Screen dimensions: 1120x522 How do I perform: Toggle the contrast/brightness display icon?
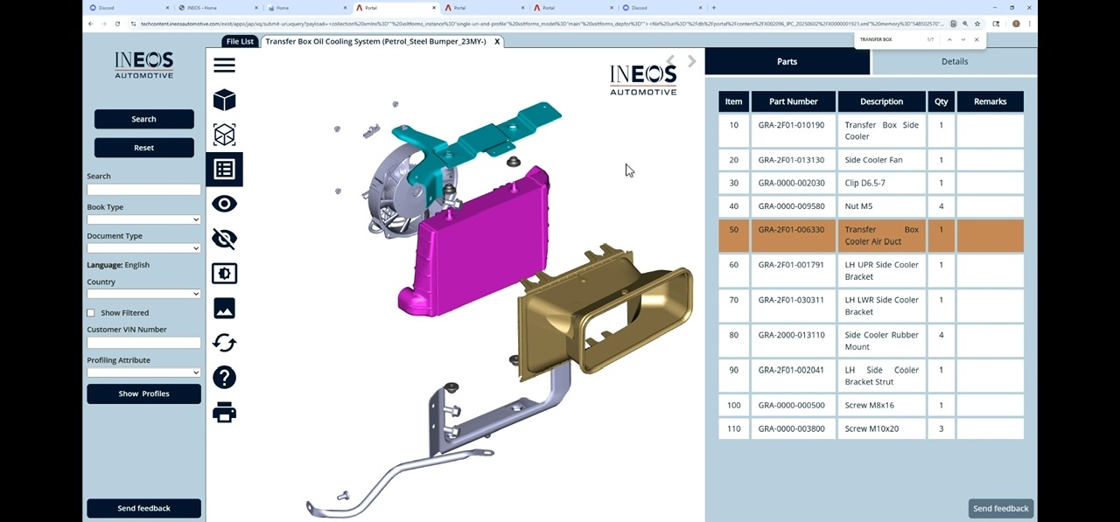click(224, 274)
